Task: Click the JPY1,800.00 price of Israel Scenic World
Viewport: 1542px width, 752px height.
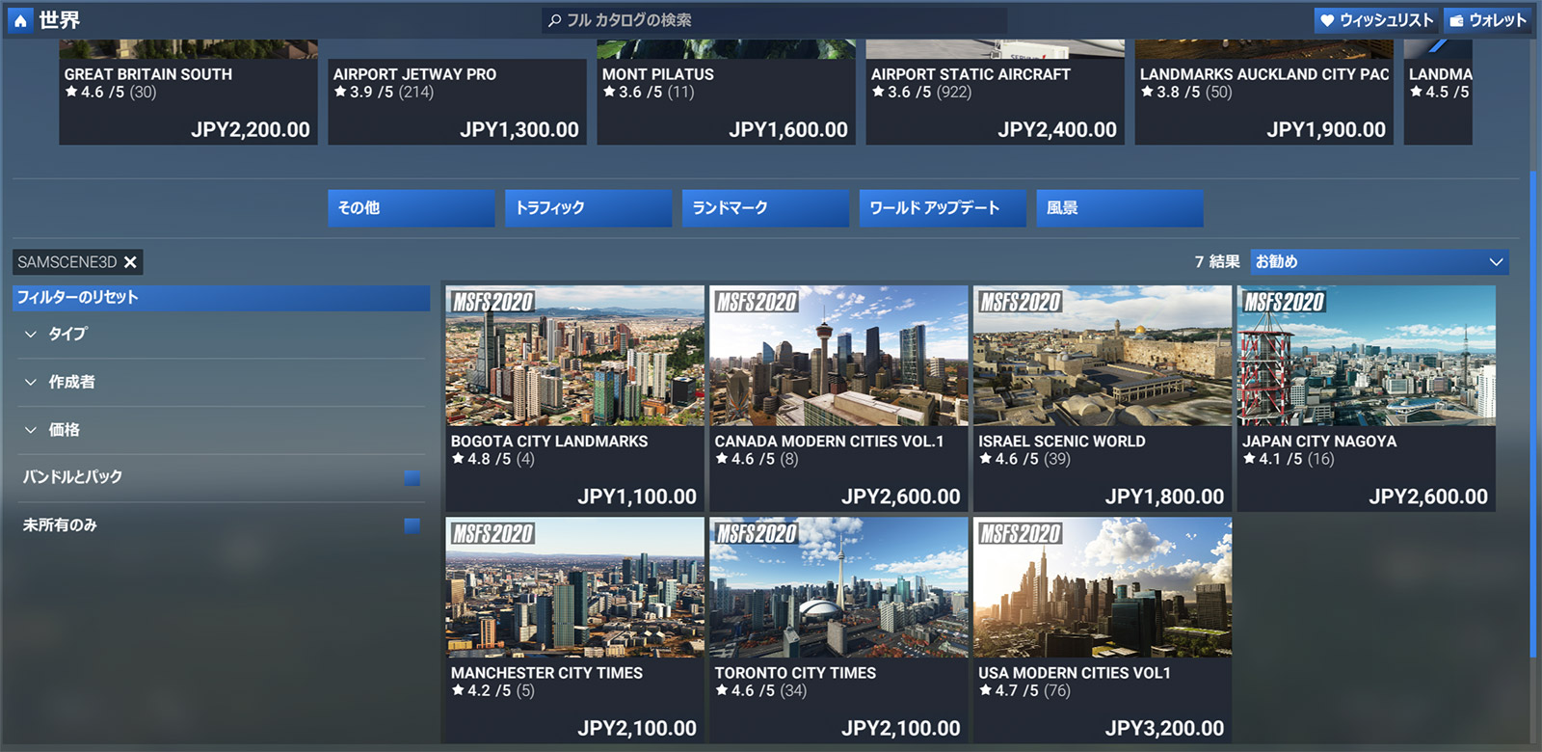Action: click(1164, 497)
